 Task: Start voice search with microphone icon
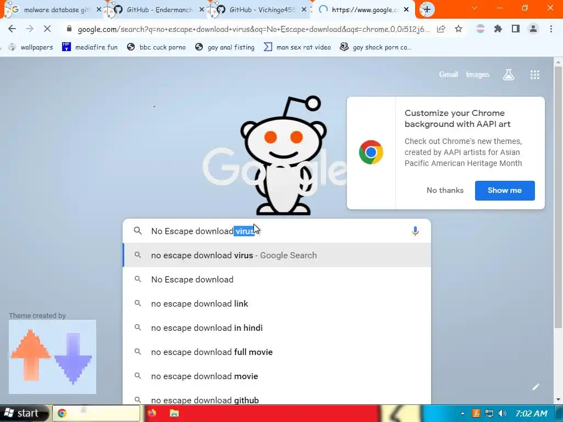415,231
